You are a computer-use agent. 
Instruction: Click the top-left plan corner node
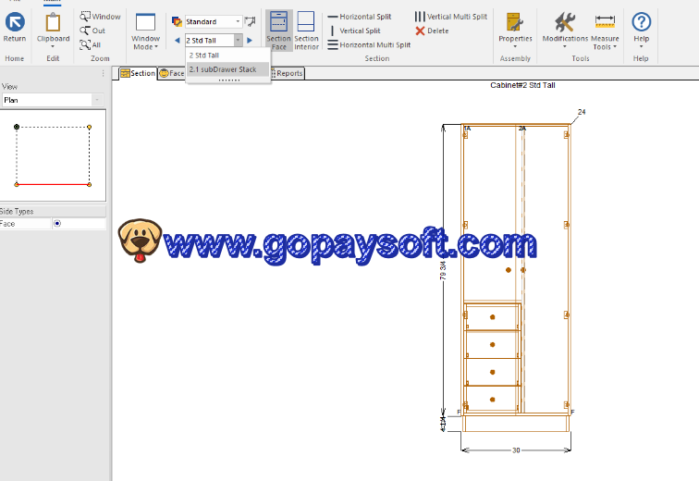pos(17,127)
